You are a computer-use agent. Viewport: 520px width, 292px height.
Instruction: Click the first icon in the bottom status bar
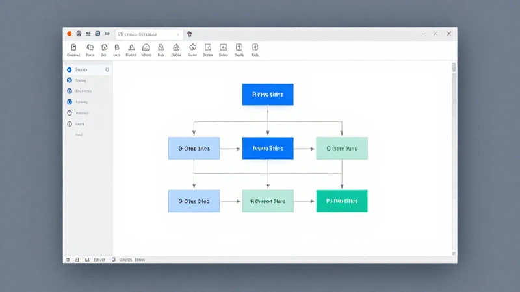tap(68, 260)
